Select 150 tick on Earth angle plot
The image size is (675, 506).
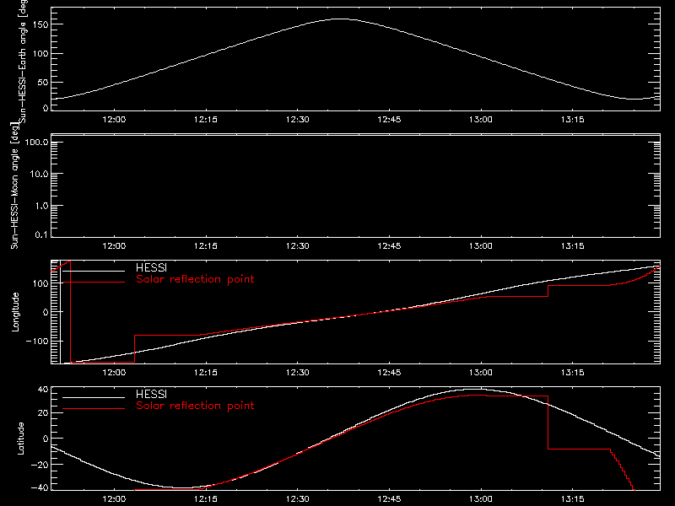pos(40,24)
